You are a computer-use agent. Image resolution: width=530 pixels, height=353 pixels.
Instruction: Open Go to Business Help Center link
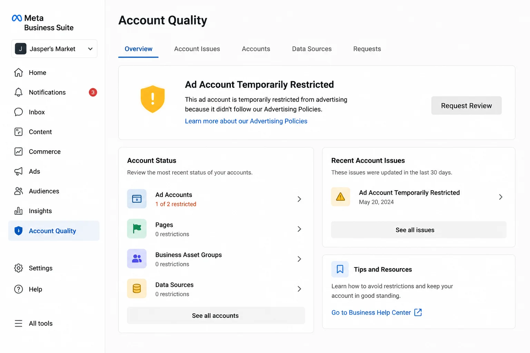pos(371,312)
